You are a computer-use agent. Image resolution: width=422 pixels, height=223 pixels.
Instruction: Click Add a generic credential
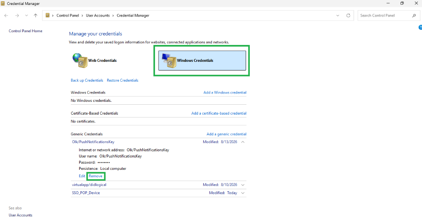pyautogui.click(x=226, y=134)
